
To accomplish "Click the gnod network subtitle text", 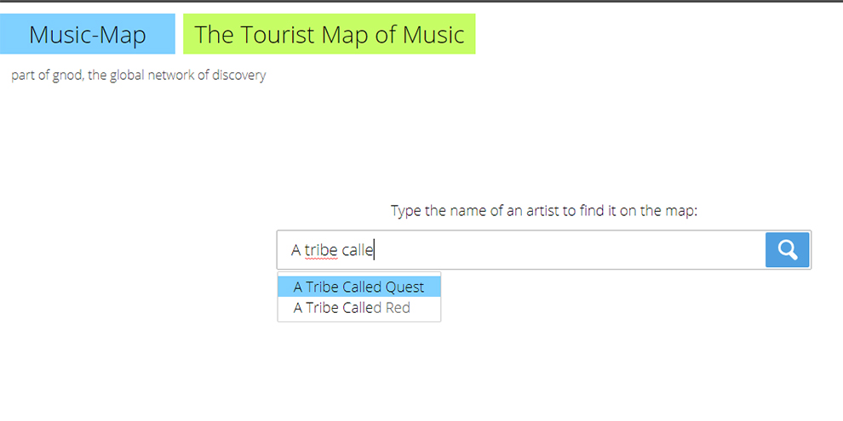I will click(139, 75).
